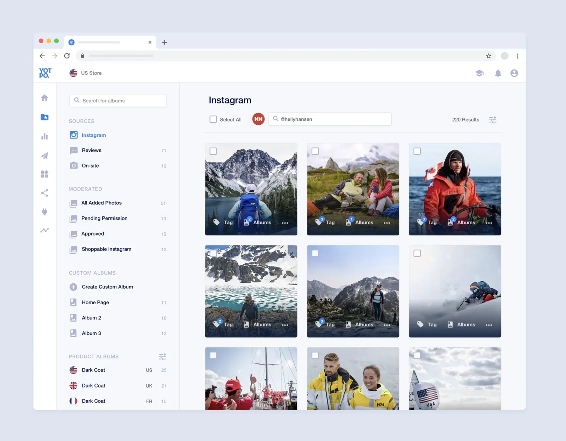Open Pending Permission album

pos(118,218)
